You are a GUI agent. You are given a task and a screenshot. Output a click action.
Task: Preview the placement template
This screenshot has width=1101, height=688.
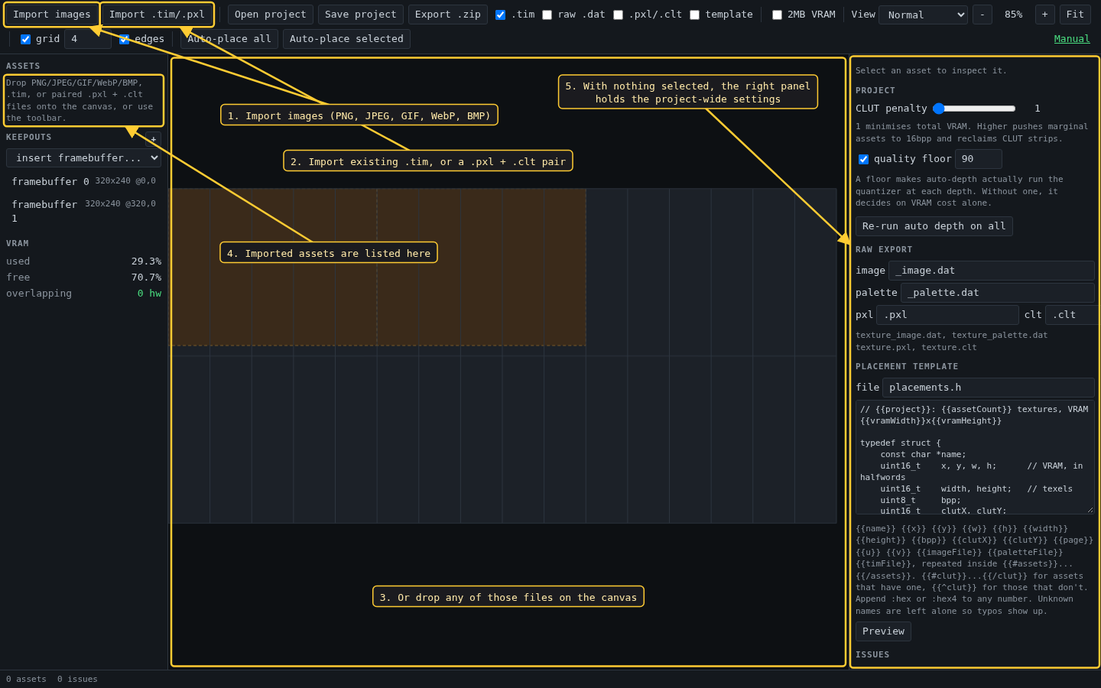click(x=883, y=631)
